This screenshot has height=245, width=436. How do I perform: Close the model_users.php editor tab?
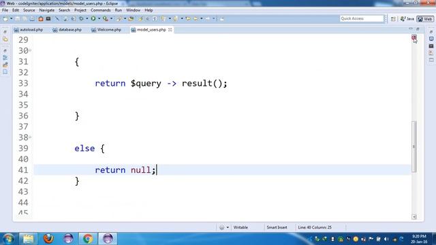tap(170, 30)
